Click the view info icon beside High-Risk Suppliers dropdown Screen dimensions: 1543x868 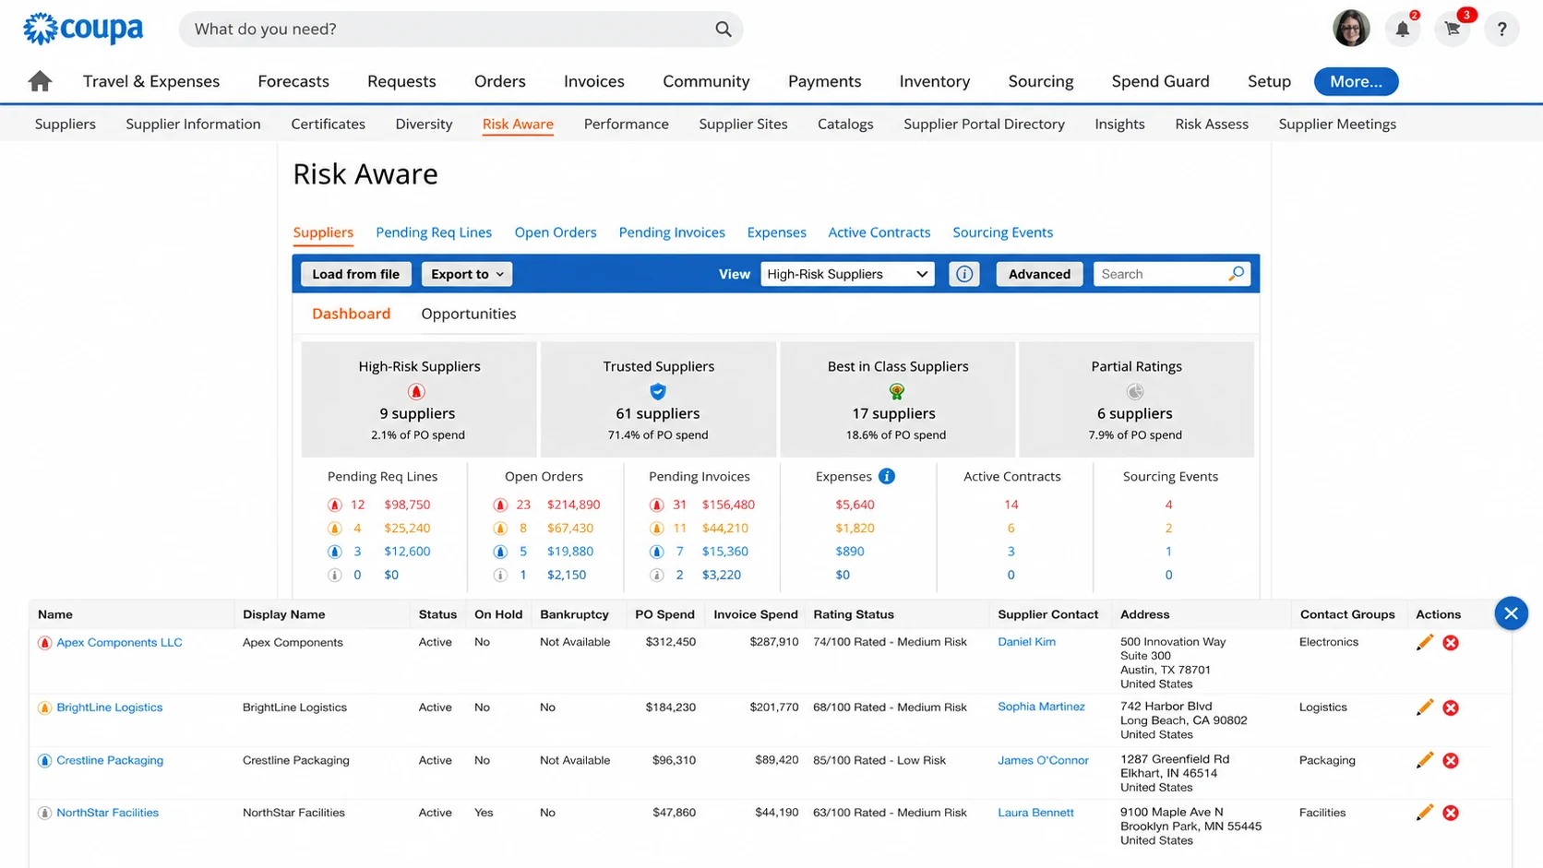click(964, 274)
